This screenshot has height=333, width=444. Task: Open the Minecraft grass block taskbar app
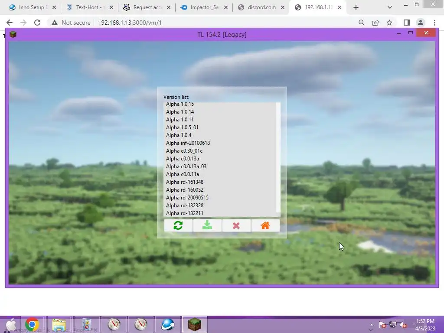click(195, 324)
